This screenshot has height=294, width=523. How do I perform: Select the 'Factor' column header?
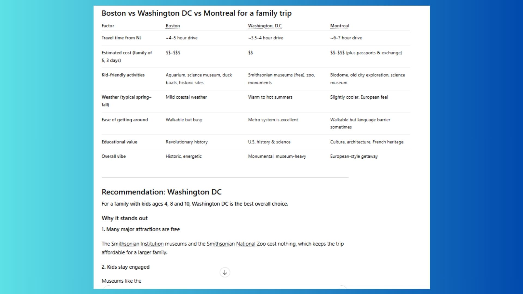[108, 26]
